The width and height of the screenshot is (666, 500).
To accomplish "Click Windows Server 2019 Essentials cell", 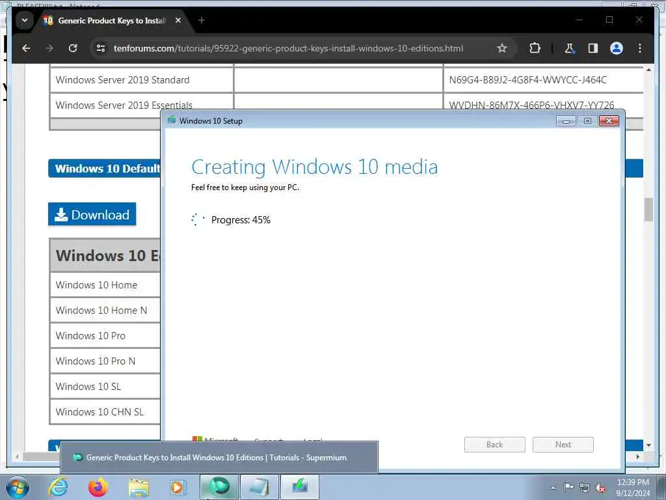I will tap(141, 105).
